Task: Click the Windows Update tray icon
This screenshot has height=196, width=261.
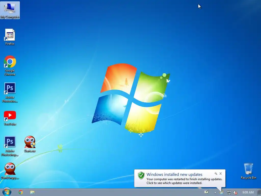Action: tap(221, 192)
